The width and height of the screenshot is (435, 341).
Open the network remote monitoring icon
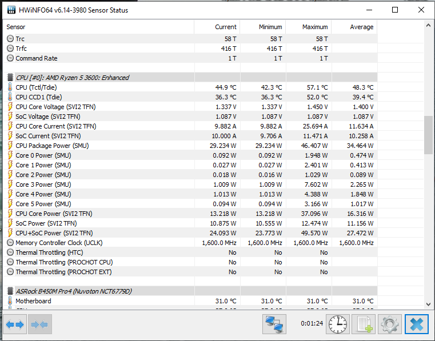pyautogui.click(x=274, y=324)
